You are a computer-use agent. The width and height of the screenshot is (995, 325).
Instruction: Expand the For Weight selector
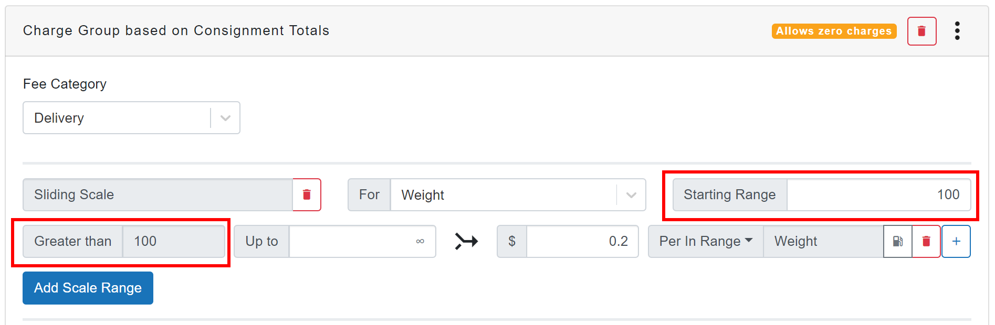click(x=630, y=194)
